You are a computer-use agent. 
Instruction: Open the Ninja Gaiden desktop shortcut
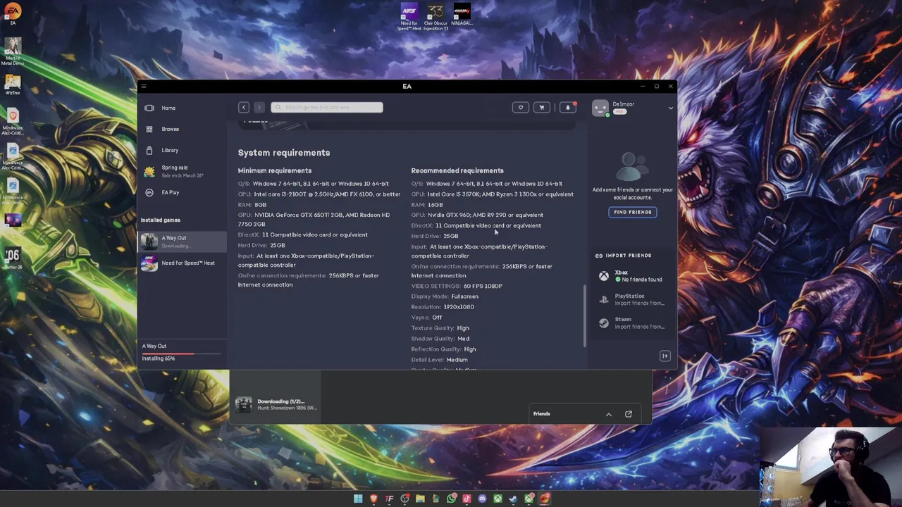(462, 15)
